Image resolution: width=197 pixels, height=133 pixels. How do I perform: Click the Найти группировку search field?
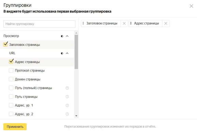39,24
